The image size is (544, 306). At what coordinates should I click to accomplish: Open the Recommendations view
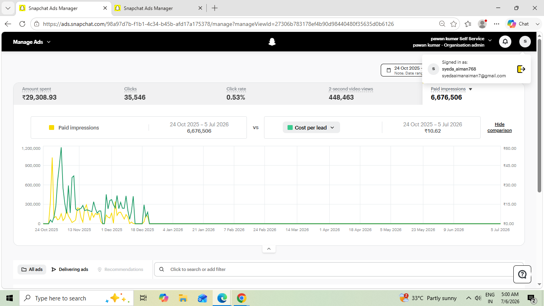120,269
